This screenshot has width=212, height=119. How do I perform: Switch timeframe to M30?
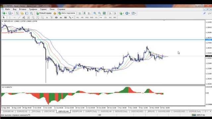click(91, 18)
